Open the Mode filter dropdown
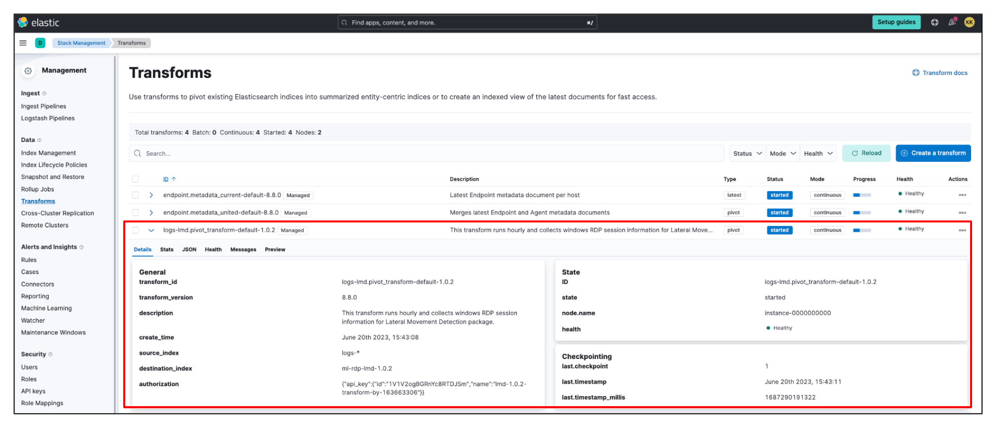 pos(783,153)
